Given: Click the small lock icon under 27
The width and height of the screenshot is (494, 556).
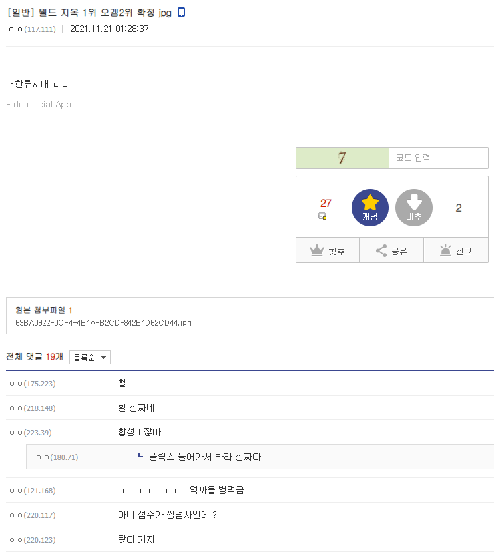Looking at the screenshot, I should [x=322, y=216].
